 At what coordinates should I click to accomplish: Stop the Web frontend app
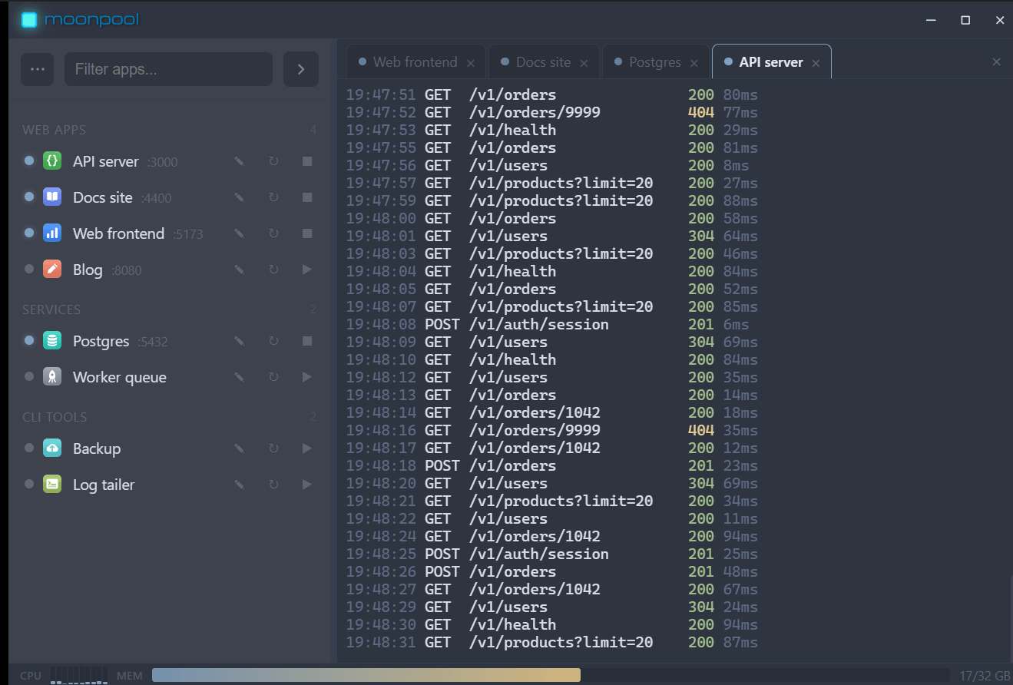tap(307, 233)
